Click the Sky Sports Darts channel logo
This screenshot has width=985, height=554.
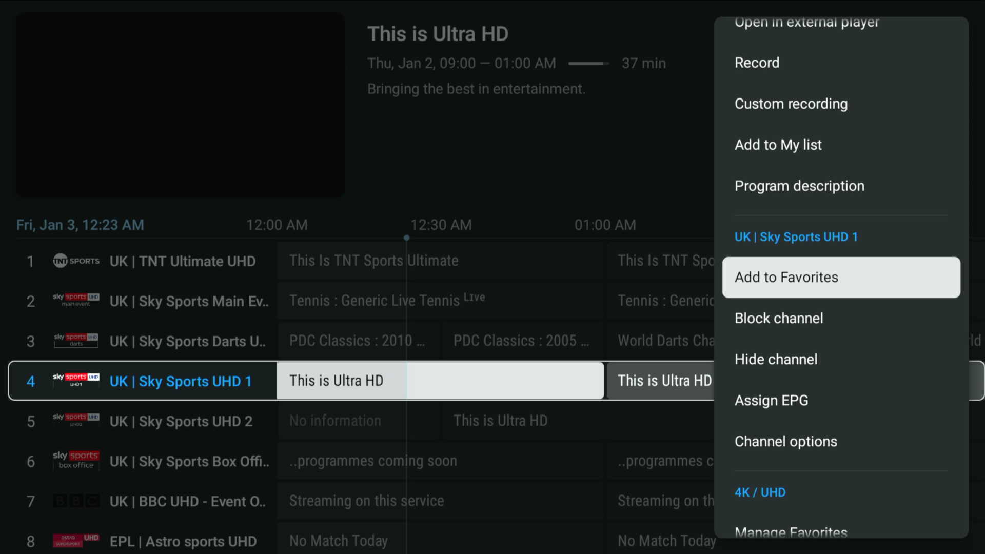[x=76, y=341]
